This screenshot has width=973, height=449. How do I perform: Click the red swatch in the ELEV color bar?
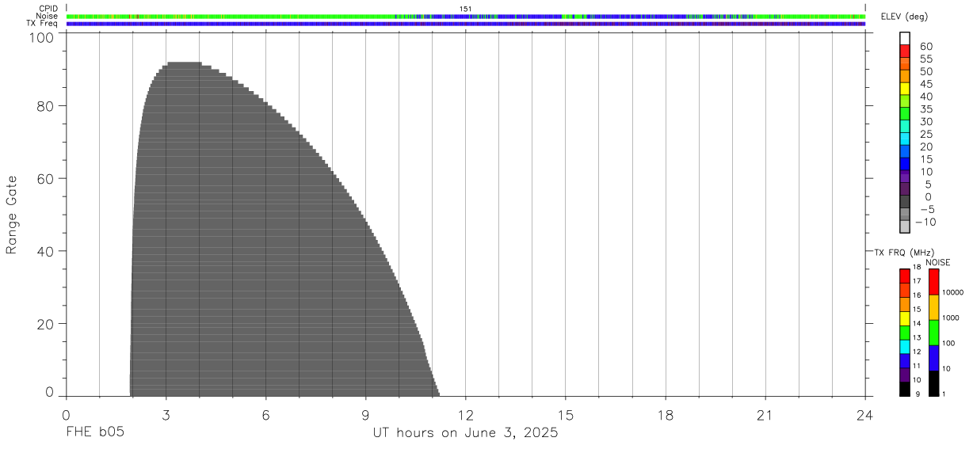coord(905,51)
